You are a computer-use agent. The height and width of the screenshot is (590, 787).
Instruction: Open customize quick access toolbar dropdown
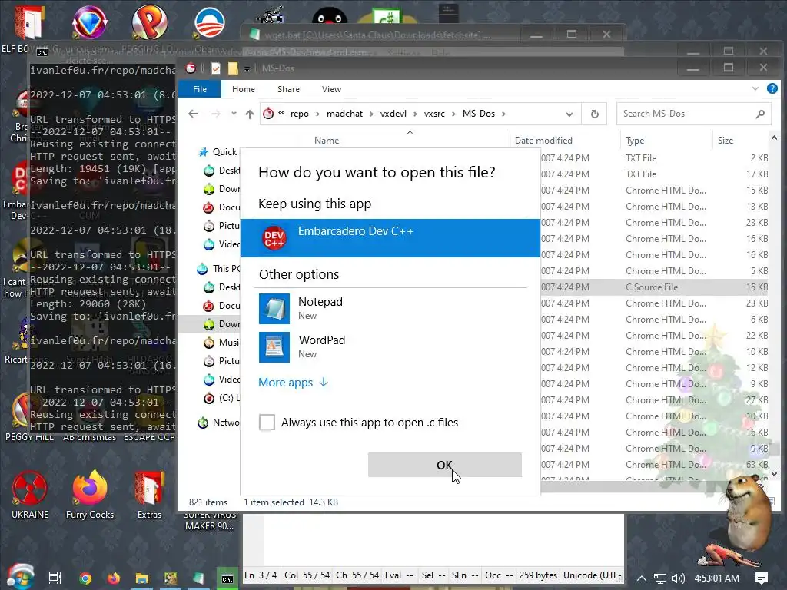[247, 68]
